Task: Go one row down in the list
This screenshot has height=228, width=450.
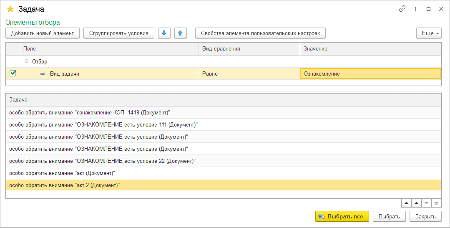Action: [426, 203]
